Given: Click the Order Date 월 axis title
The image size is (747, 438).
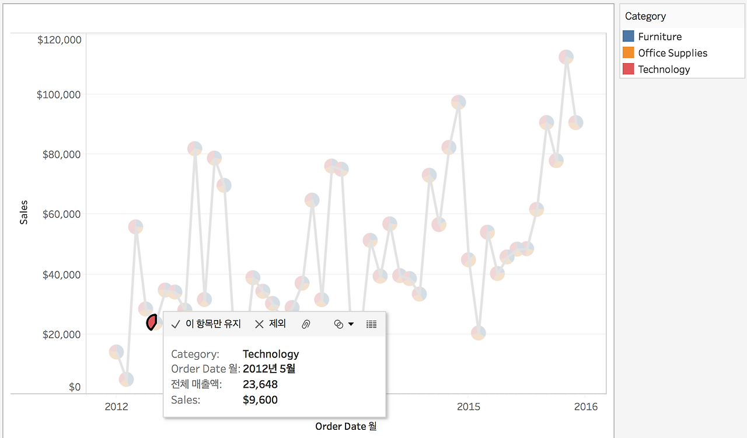Looking at the screenshot, I should coord(346,426).
